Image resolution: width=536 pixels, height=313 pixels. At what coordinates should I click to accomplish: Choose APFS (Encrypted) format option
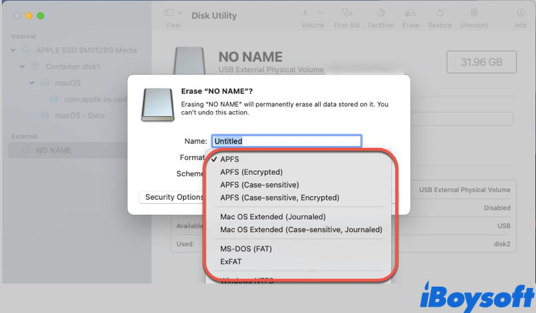tap(251, 172)
